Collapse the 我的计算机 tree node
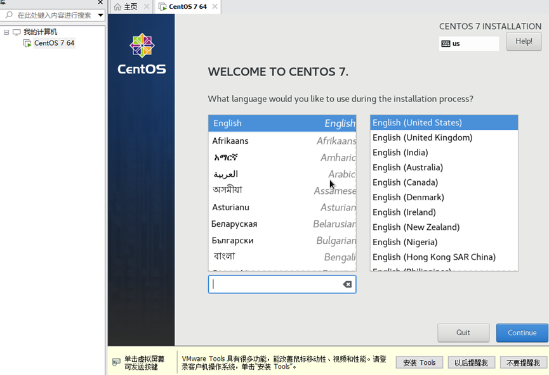Image resolution: width=549 pixels, height=375 pixels. click(6, 32)
